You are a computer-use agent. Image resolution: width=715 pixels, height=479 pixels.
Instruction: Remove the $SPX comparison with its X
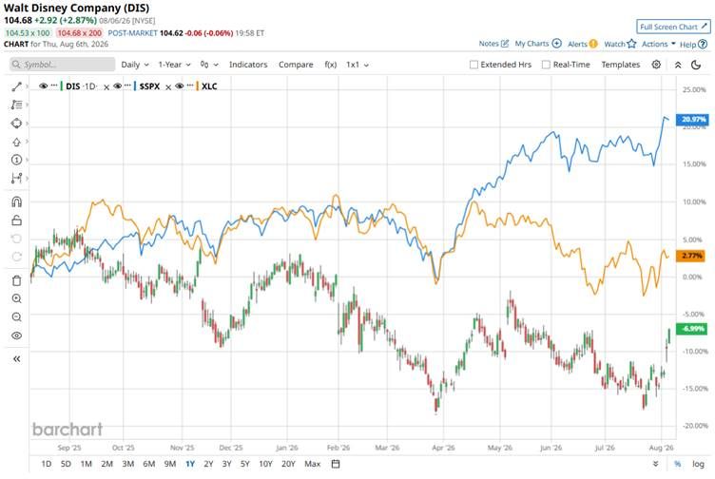[168, 87]
